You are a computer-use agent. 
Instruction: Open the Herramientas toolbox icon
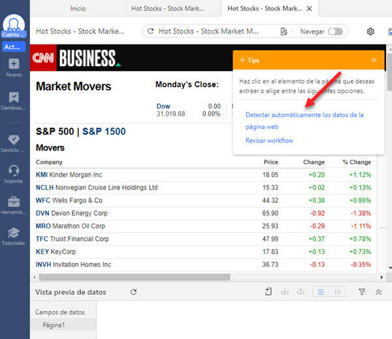(14, 202)
